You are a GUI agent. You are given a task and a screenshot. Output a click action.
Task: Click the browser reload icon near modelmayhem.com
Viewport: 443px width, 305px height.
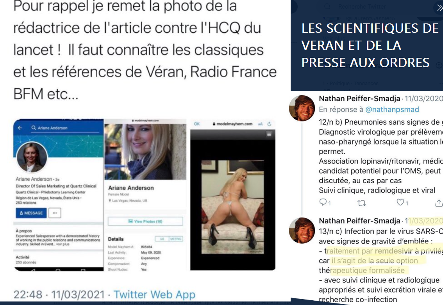click(269, 124)
